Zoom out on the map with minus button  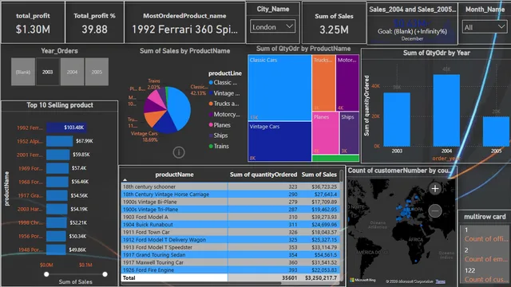tap(434, 210)
